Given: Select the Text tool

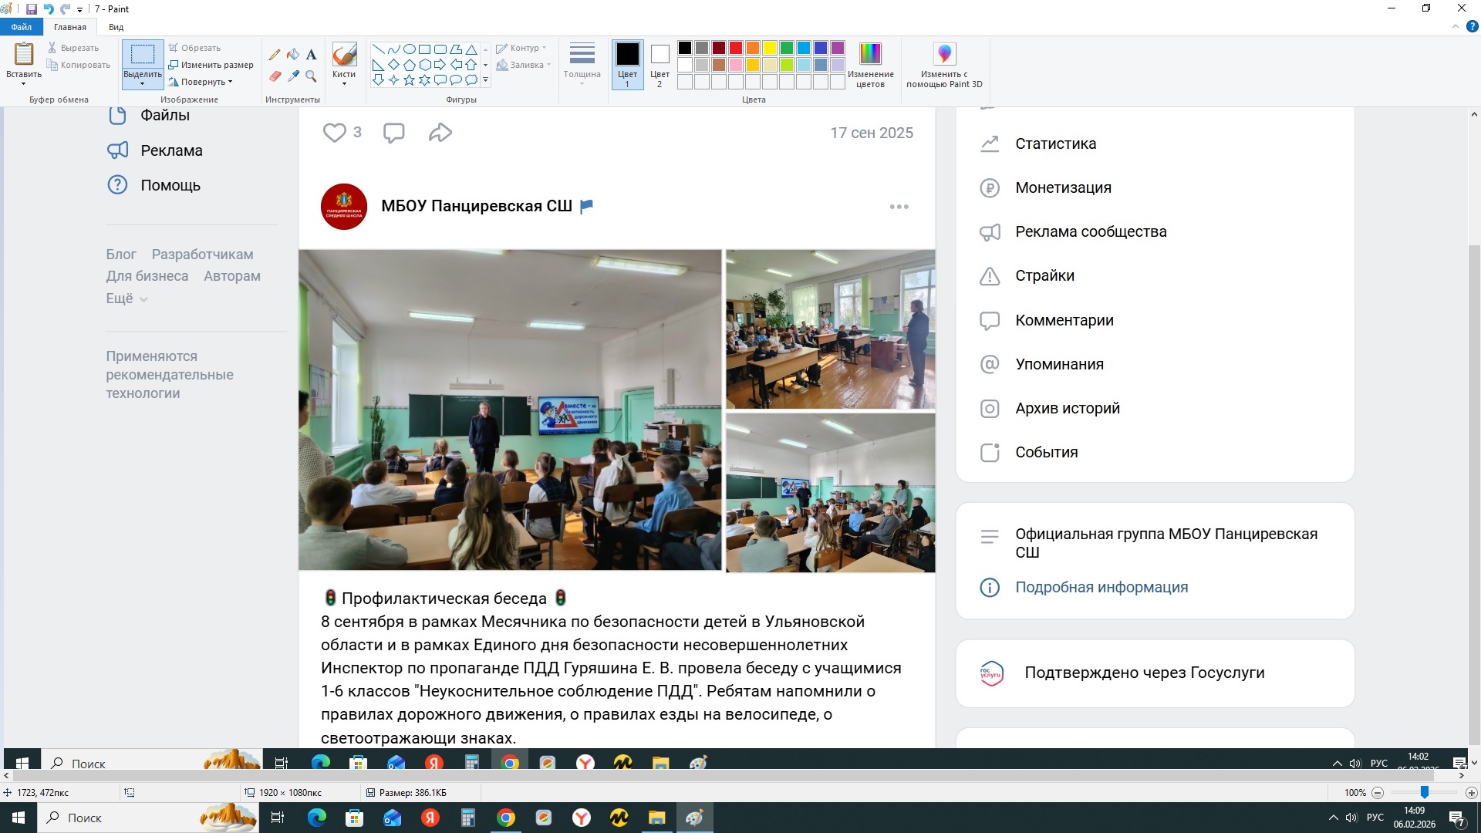Looking at the screenshot, I should click(x=311, y=54).
